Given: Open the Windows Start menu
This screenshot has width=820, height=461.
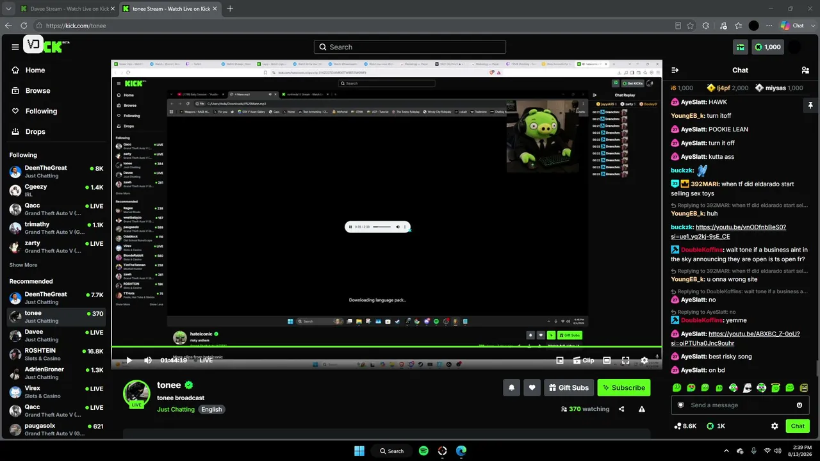Looking at the screenshot, I should (359, 451).
